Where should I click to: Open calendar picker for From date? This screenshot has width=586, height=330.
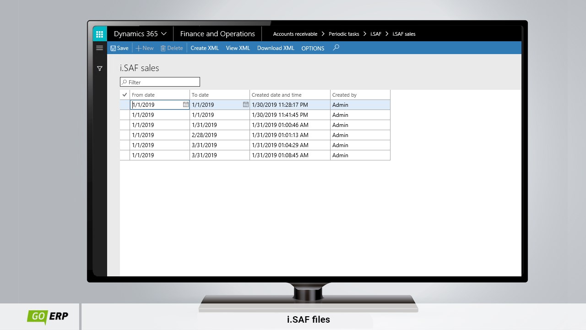click(x=185, y=104)
